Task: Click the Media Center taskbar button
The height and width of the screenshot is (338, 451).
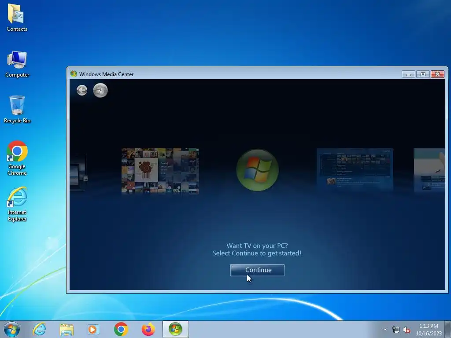Action: click(x=175, y=329)
